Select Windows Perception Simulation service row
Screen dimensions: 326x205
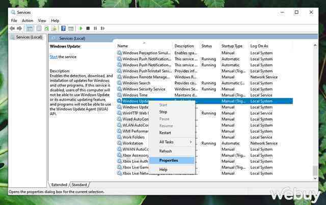pos(205,53)
